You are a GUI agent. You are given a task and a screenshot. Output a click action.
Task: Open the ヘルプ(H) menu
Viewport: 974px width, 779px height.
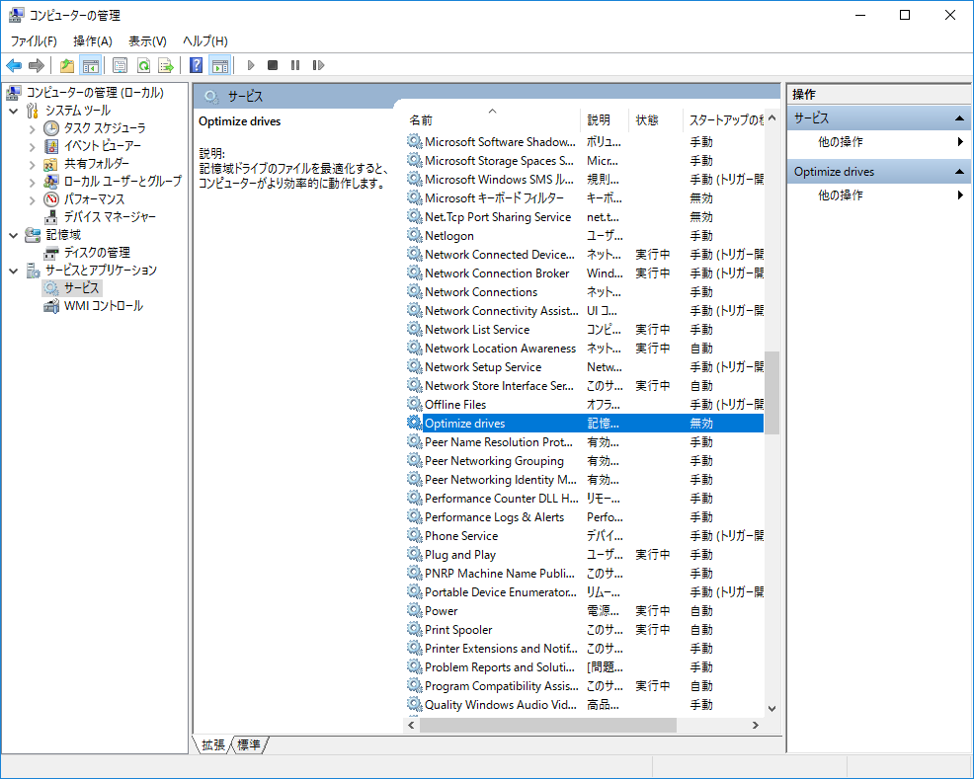(205, 40)
